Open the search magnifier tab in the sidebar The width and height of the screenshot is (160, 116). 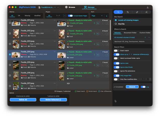(118, 12)
